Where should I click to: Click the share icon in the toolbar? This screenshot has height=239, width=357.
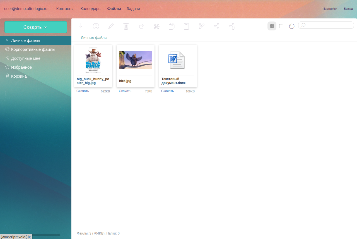216,26
